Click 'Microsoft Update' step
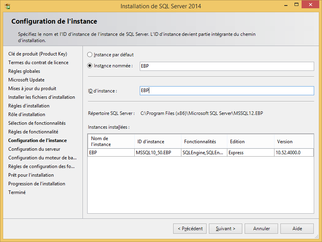This screenshot has width=322, height=242. (26, 80)
